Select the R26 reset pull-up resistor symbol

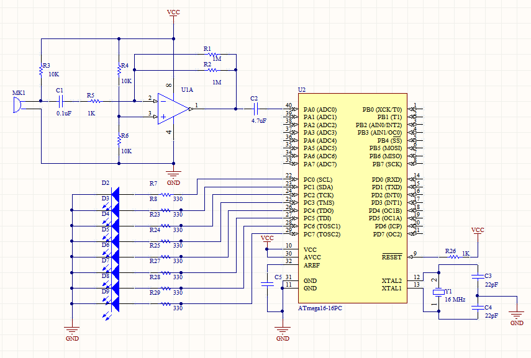tap(454, 257)
